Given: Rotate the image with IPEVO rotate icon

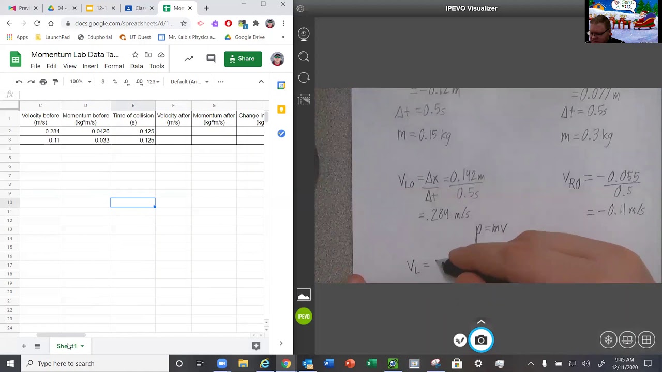Looking at the screenshot, I should 304,78.
